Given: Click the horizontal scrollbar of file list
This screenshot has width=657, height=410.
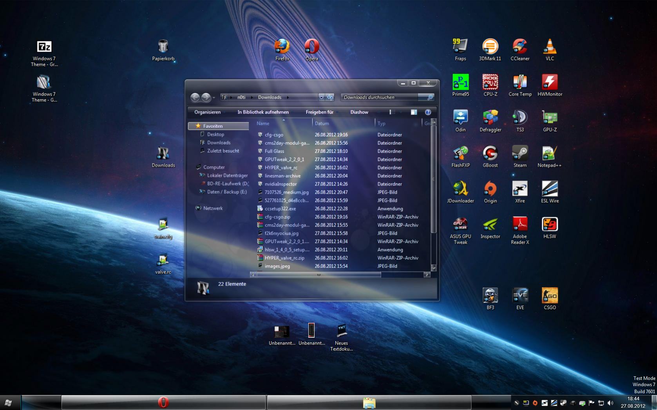Looking at the screenshot, I should [319, 275].
